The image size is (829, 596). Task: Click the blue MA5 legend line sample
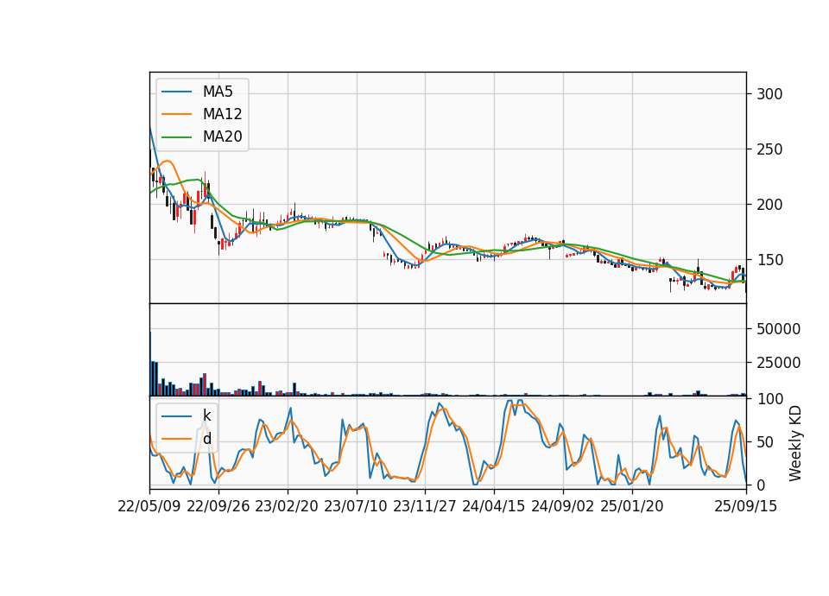(176, 92)
